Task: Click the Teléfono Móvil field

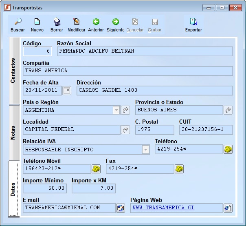Action: (57, 169)
